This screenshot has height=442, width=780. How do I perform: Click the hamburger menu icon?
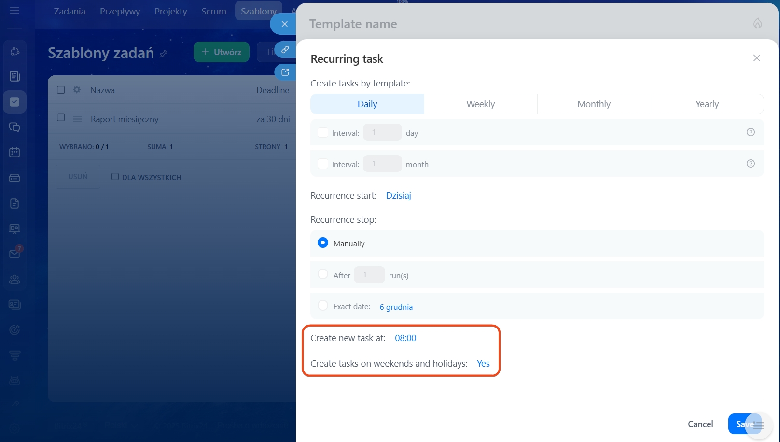point(14,11)
